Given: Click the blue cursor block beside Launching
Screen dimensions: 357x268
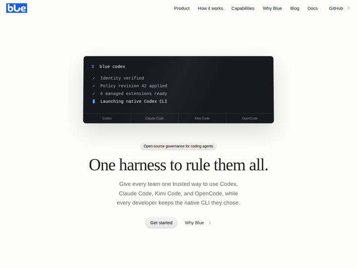Looking at the screenshot, I should tap(94, 101).
